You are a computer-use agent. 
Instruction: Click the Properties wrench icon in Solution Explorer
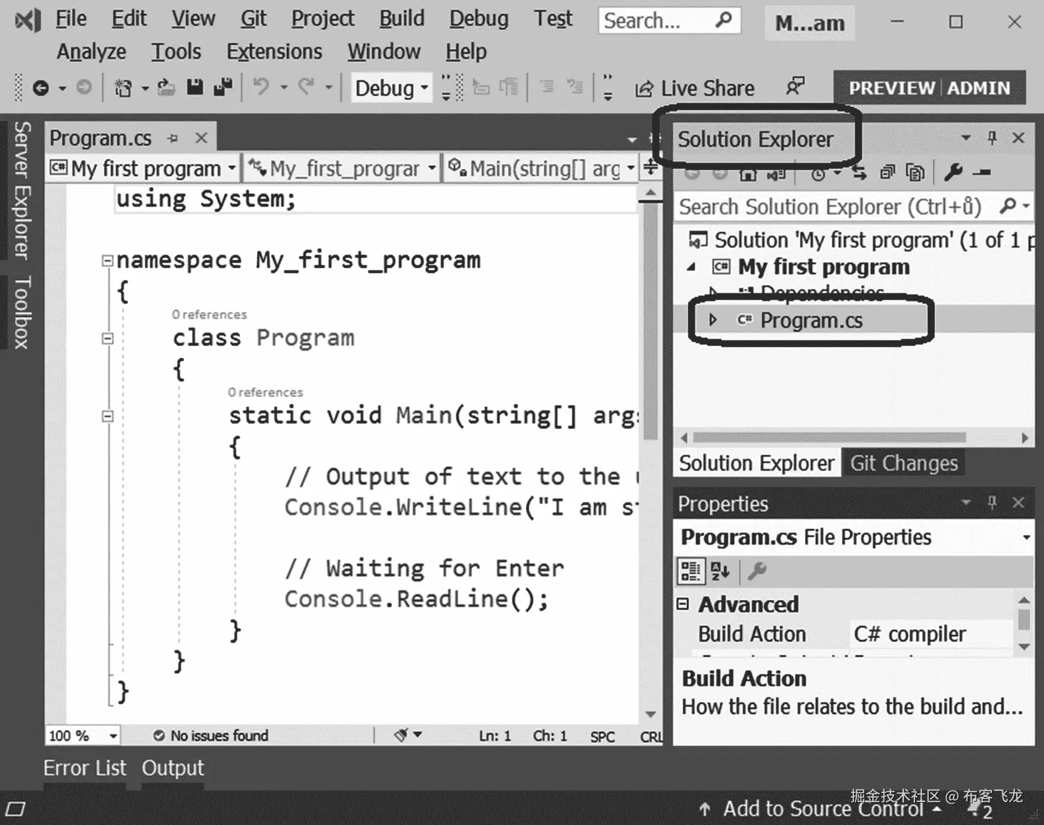[x=954, y=173]
